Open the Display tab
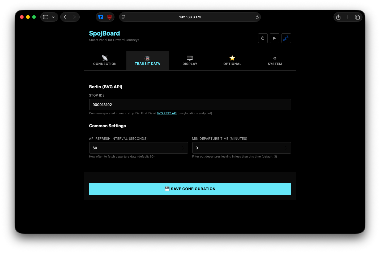Viewport: 380px width, 253px height. tap(190, 60)
